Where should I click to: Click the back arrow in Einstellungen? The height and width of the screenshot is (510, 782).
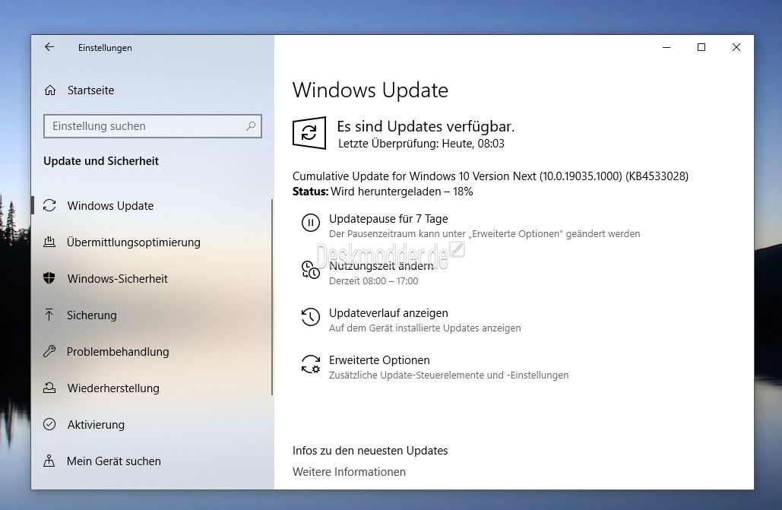coord(49,47)
